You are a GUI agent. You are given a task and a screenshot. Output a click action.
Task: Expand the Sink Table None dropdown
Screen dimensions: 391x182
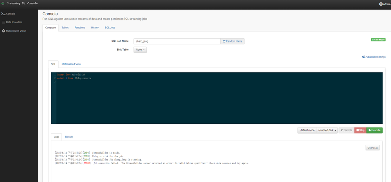140,49
